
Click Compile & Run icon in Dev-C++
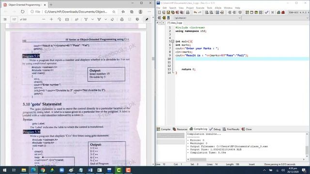[256, 13]
